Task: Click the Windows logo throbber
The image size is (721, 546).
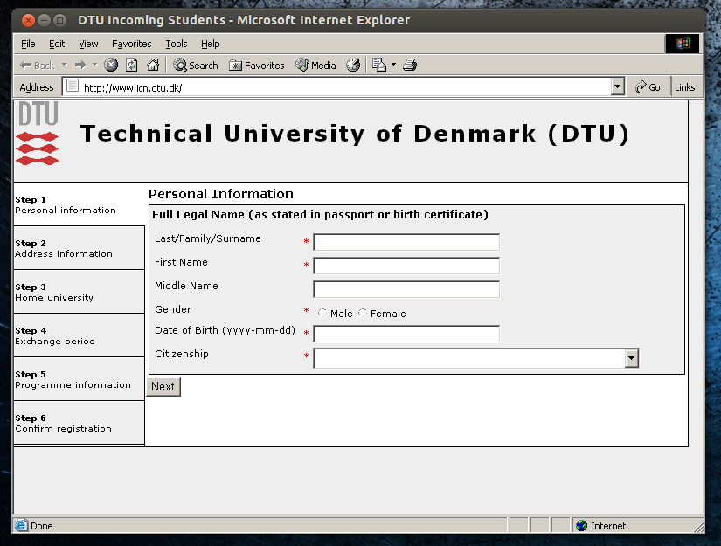Action: coord(683,44)
